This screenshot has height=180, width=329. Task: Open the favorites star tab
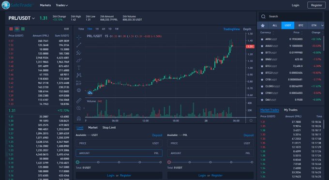coord(263,25)
